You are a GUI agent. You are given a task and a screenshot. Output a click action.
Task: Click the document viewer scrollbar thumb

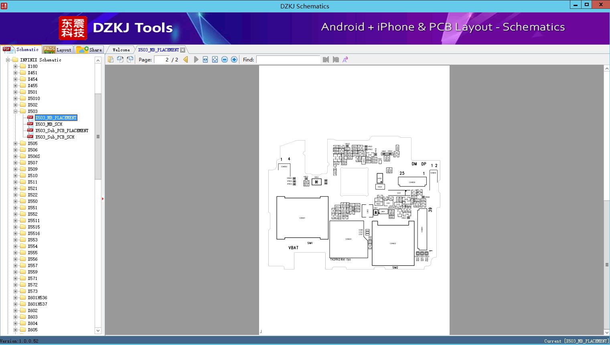pos(607,264)
